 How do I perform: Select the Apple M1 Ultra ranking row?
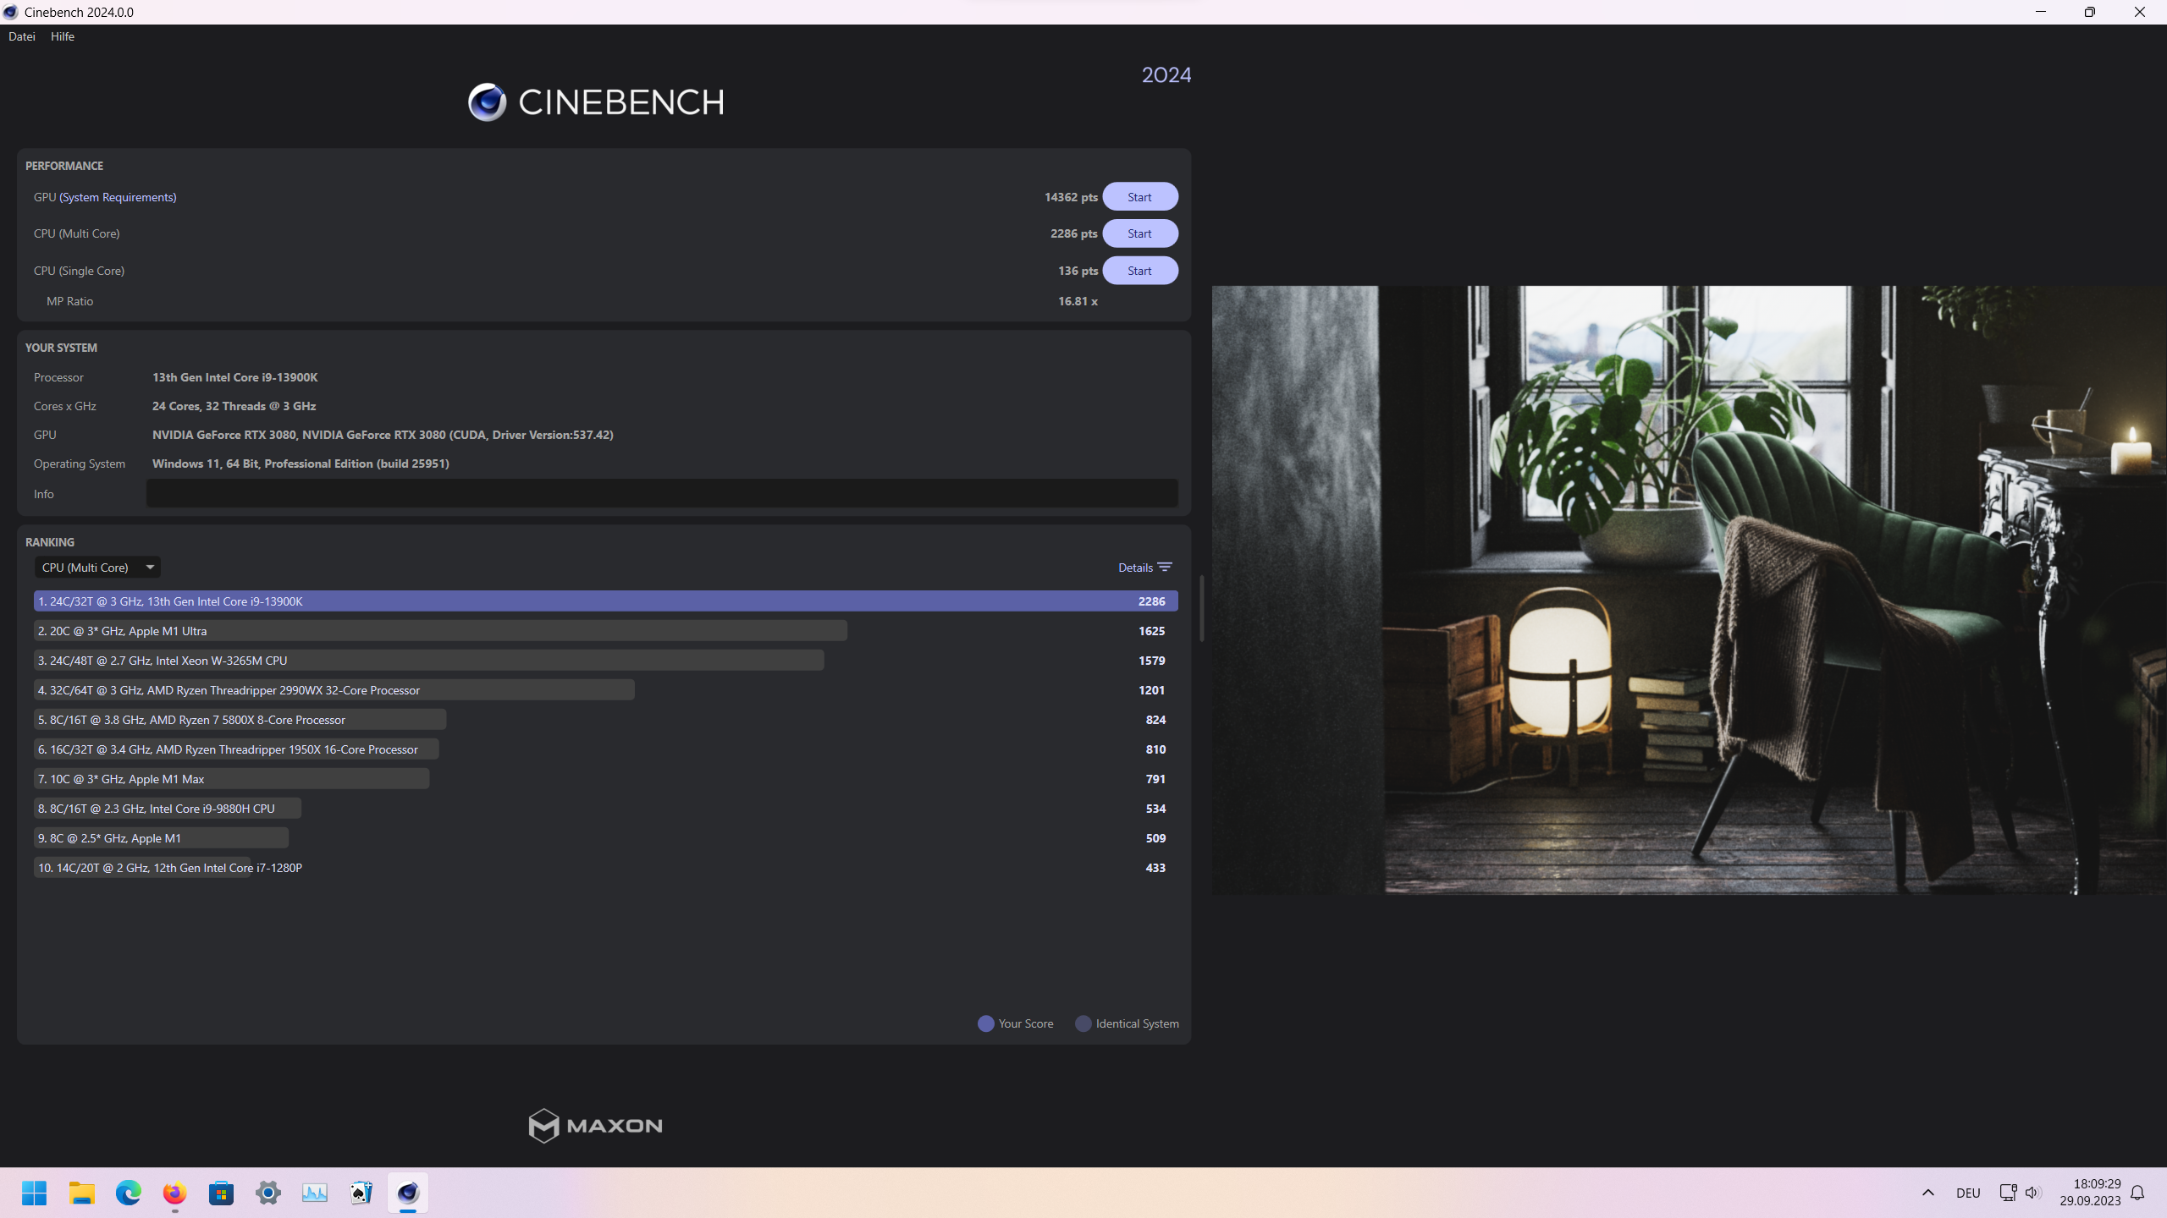(606, 631)
